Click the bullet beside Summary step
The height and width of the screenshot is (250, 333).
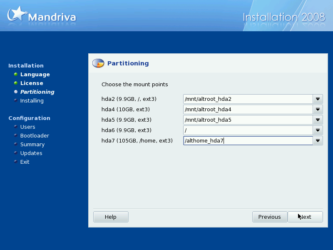(x=16, y=144)
